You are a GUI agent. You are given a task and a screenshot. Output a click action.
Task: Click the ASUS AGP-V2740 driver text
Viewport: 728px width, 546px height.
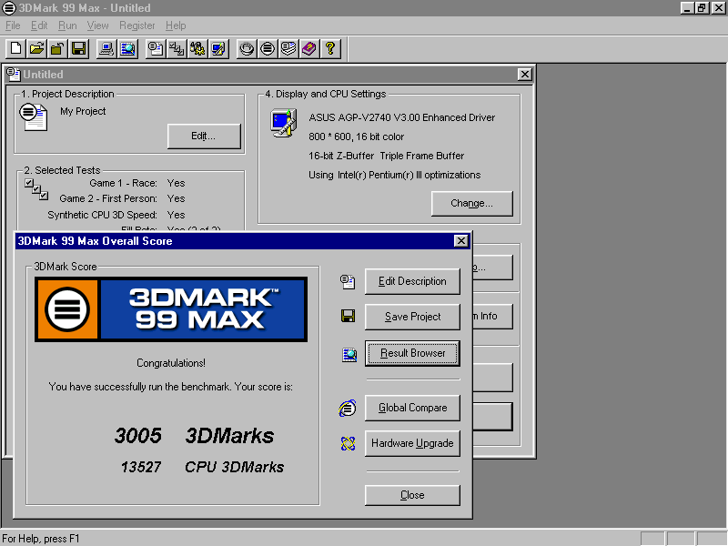402,117
